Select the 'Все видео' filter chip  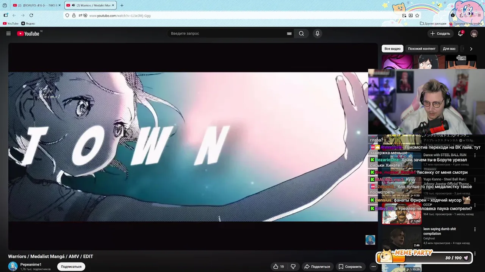tap(393, 49)
